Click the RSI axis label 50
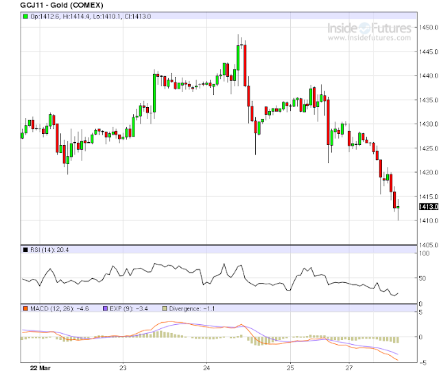Image resolution: width=439 pixels, height=386 pixels. [x=423, y=278]
